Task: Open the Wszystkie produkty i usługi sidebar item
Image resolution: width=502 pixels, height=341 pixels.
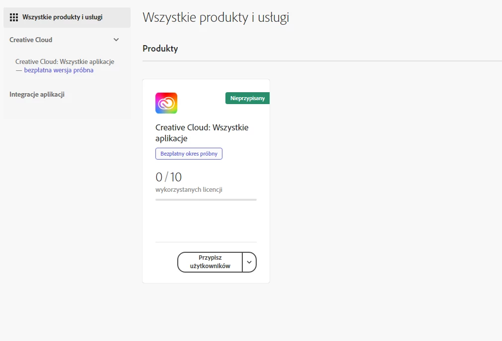Action: pyautogui.click(x=67, y=17)
